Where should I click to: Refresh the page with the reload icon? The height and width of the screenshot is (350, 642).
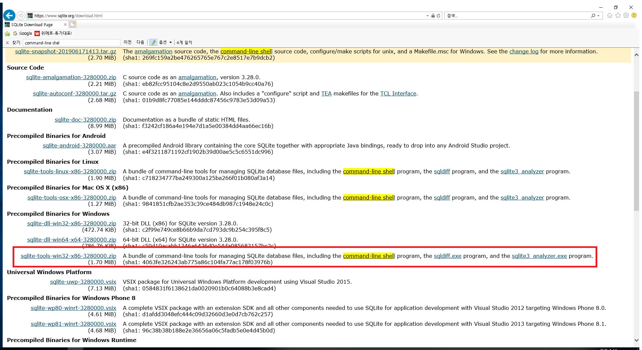click(x=438, y=16)
